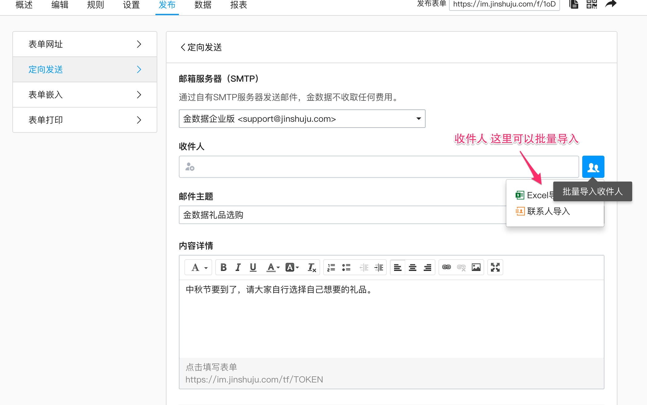
Task: Open the text background color picker
Action: [x=292, y=267]
